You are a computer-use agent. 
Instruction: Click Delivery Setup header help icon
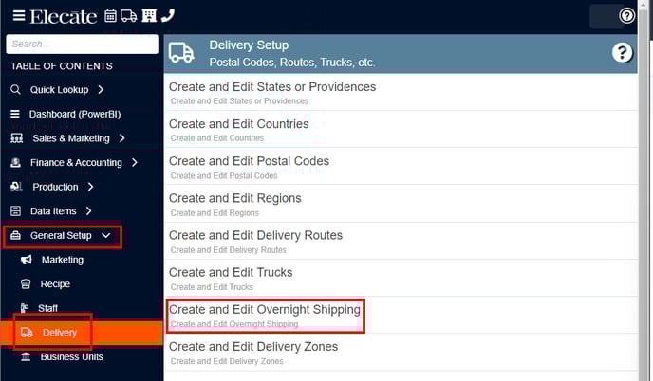click(622, 53)
